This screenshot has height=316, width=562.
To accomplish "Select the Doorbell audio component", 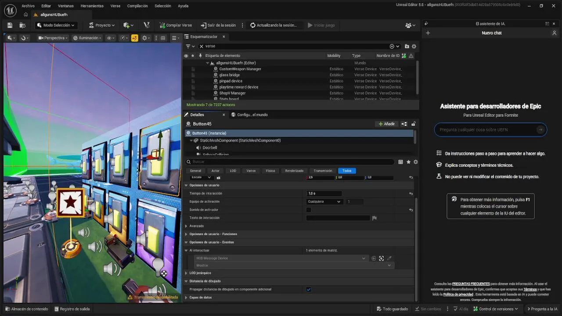I will coord(209,147).
